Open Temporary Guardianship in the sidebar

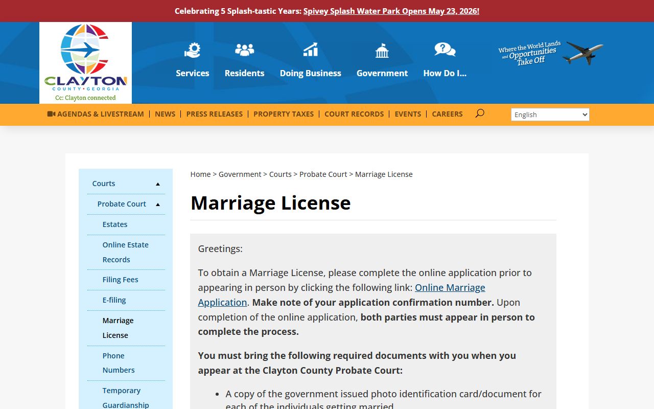pos(126,398)
